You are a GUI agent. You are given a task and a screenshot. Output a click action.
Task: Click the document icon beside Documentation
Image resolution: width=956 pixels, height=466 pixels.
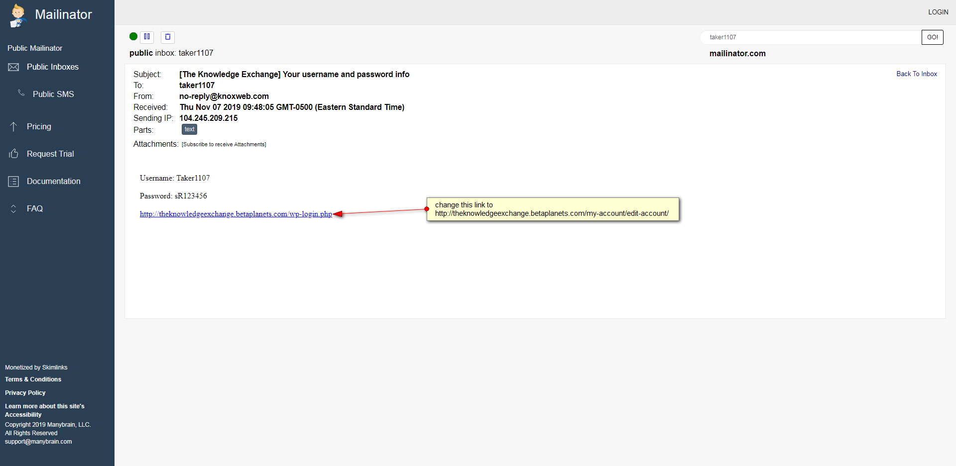click(13, 182)
